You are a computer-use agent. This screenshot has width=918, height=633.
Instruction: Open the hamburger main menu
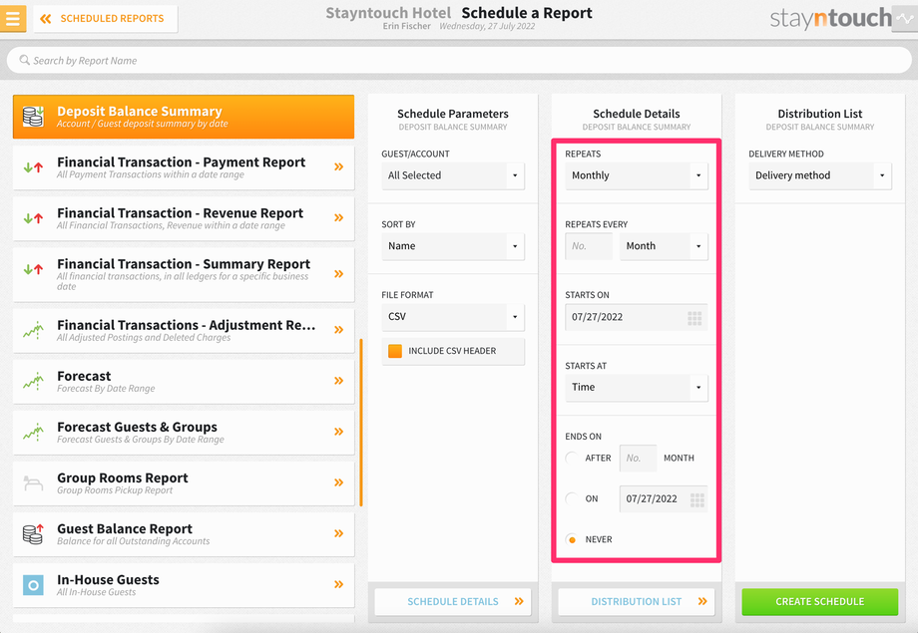pos(12,18)
